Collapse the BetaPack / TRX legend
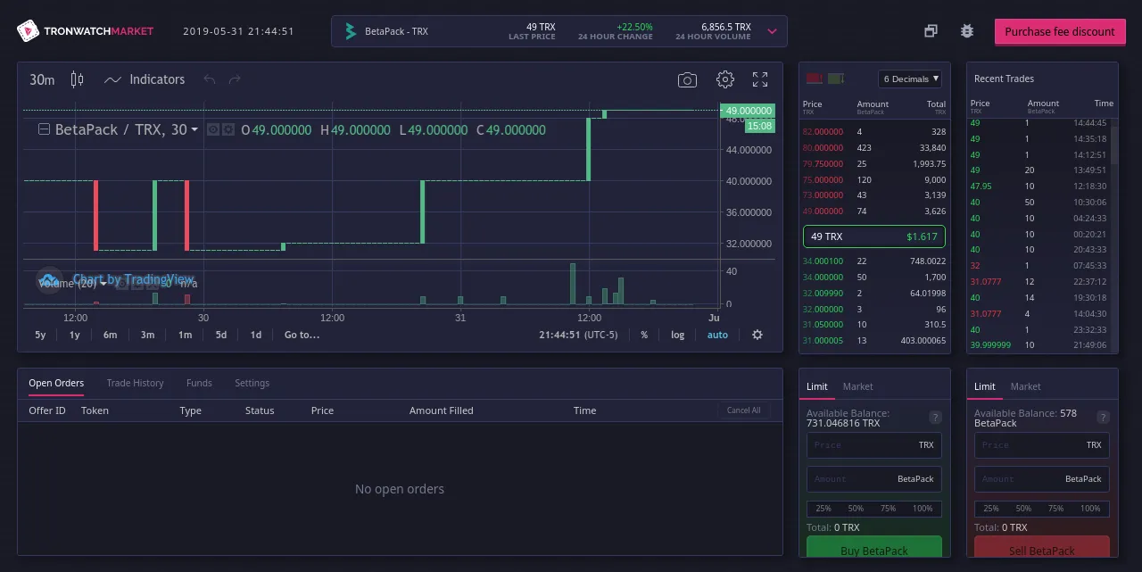1142x572 pixels. 44,130
